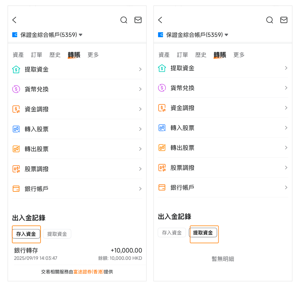Open the mail inbox icon in left screenshot
The width and height of the screenshot is (300, 287).
[138, 20]
